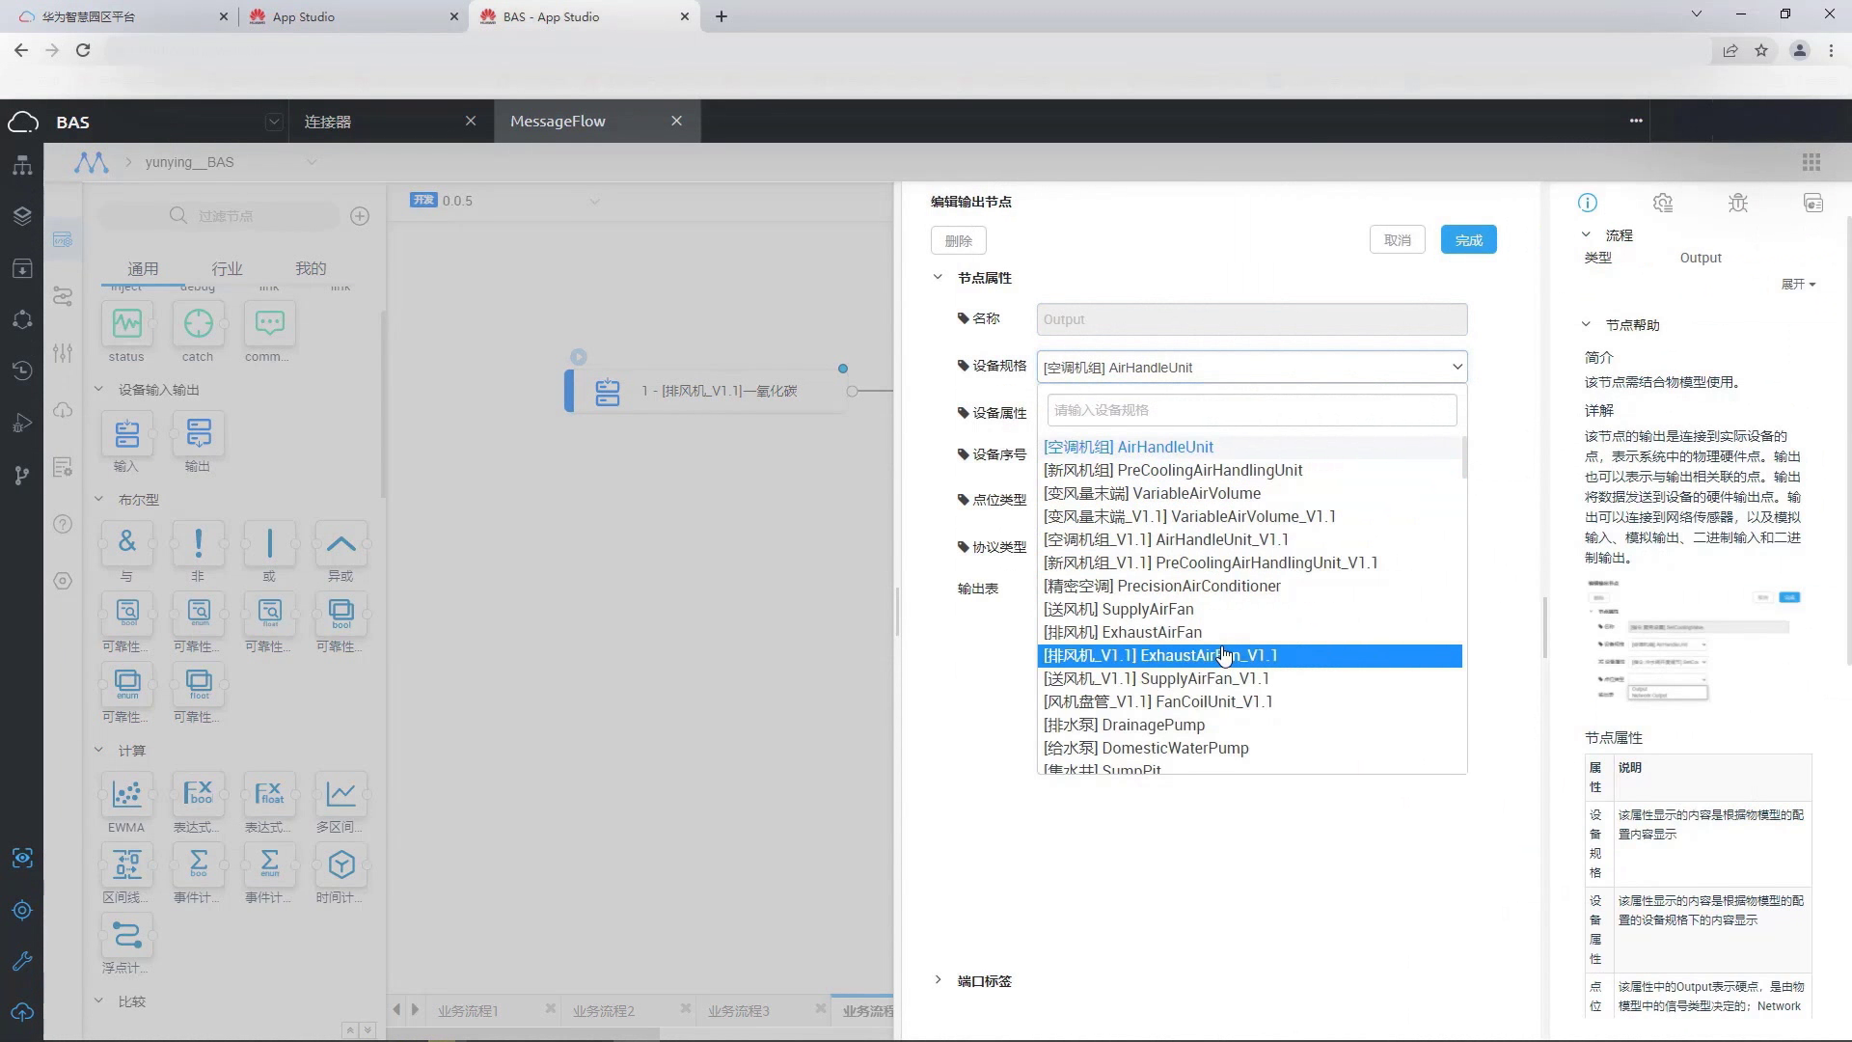Click the 异或 (XOR) node icon
The width and height of the screenshot is (1852, 1042).
340,542
